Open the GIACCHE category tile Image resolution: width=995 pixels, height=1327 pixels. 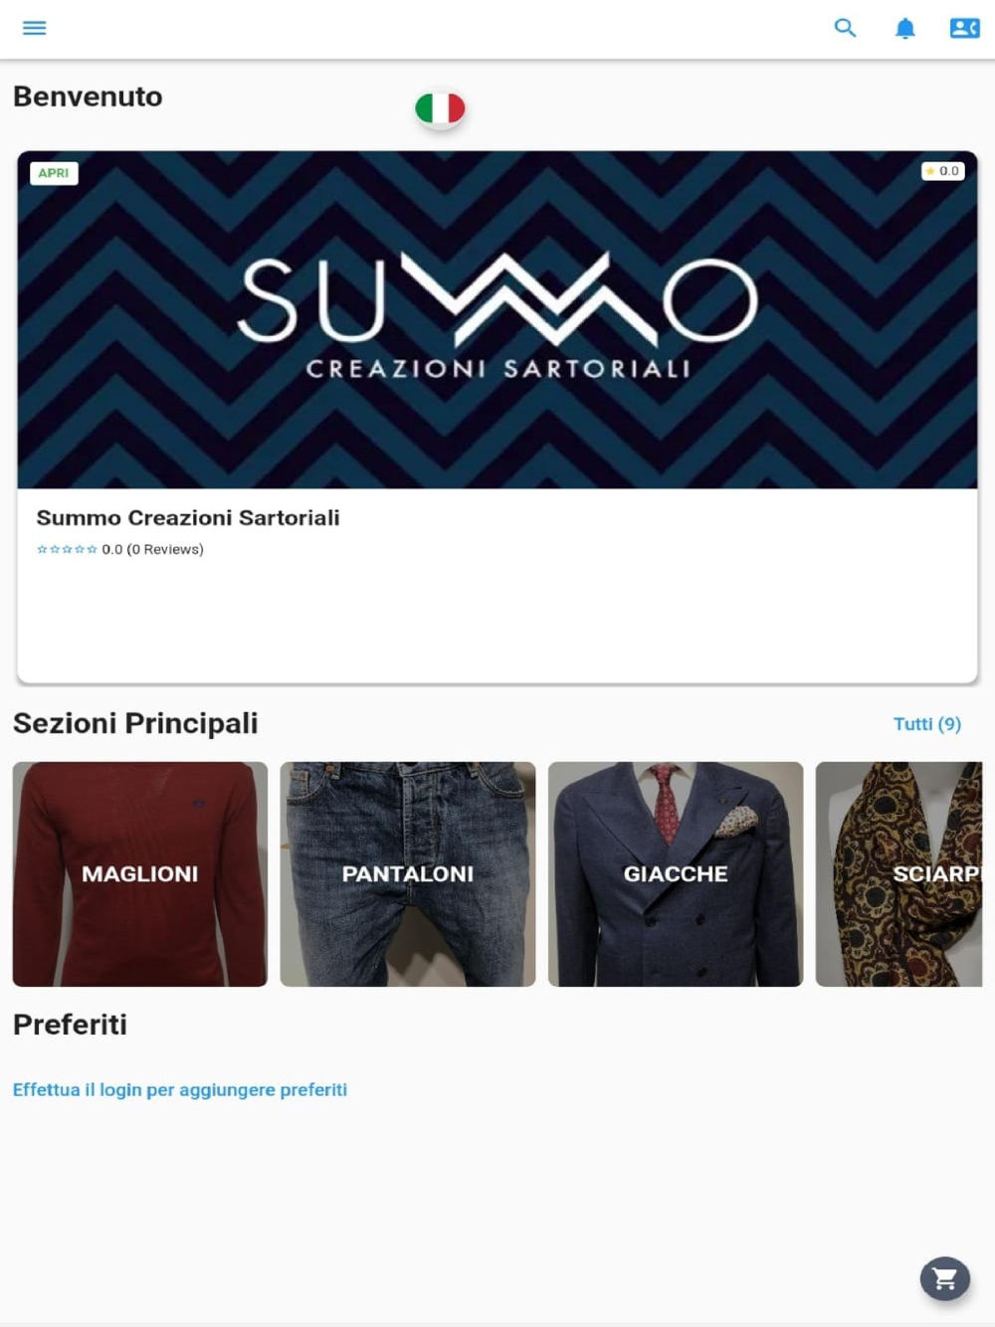tap(676, 874)
